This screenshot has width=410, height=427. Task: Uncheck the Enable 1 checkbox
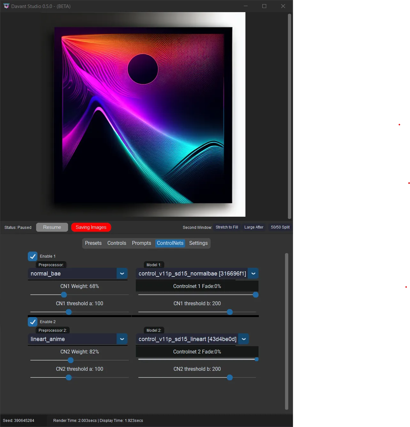33,256
